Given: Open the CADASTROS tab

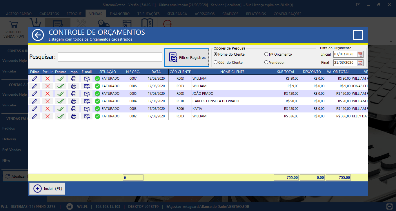Looking at the screenshot, I should coord(49,14).
